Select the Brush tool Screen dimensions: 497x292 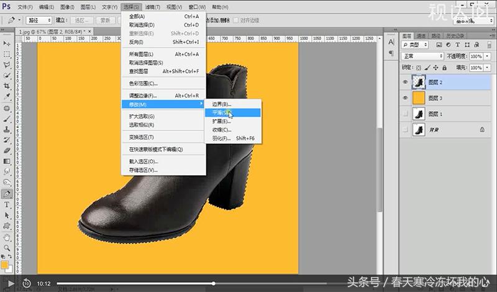click(7, 119)
